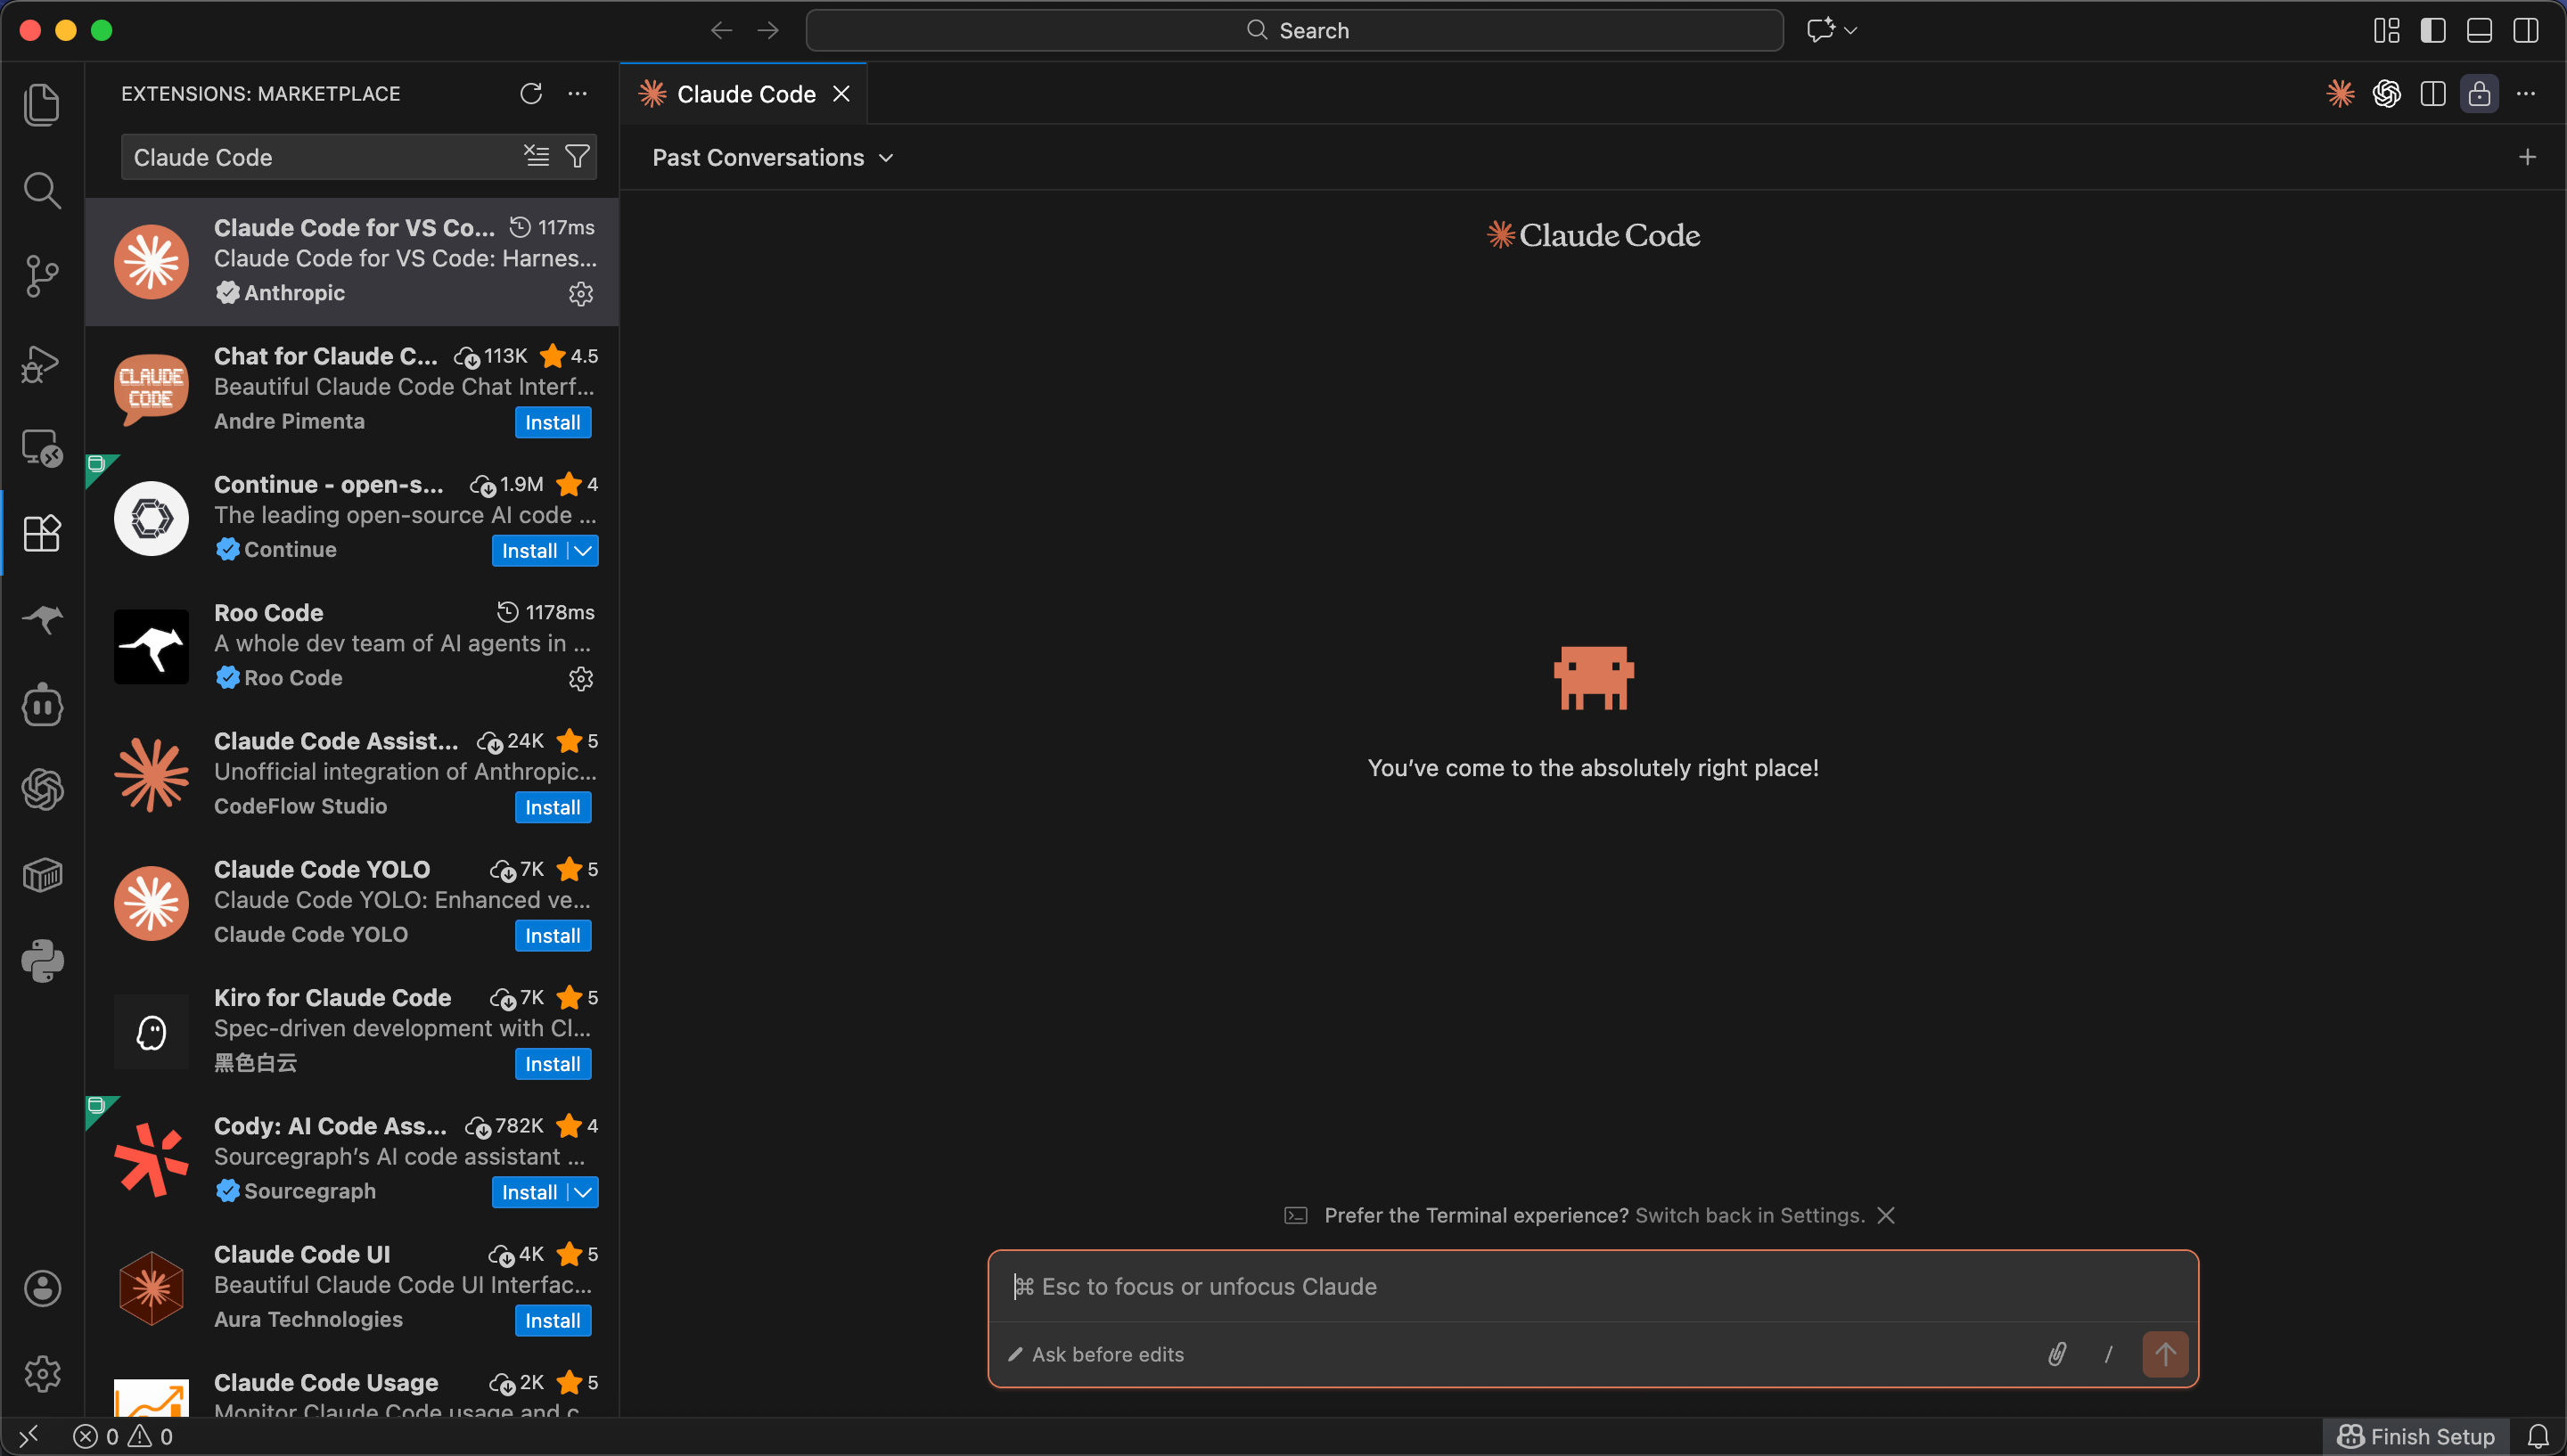Start a new Claude conversation with plus
The image size is (2567, 1456).
pos(2527,157)
